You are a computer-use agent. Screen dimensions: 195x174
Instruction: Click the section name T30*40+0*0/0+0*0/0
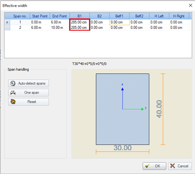89,64
